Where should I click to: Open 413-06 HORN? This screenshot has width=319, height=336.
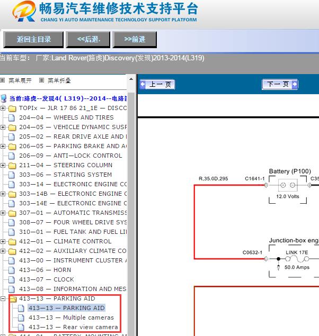coord(45,270)
